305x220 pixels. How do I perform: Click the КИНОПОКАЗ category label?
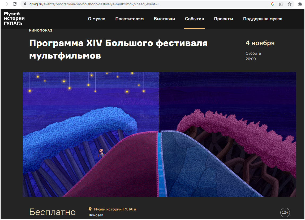[x=41, y=30]
